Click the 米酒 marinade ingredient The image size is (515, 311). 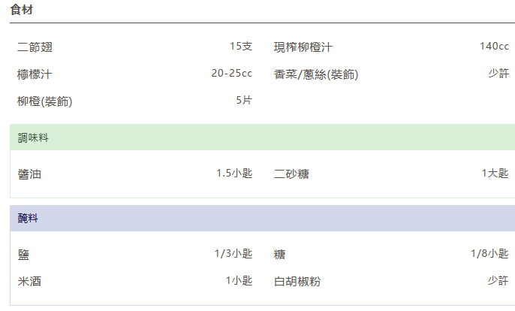(x=29, y=282)
